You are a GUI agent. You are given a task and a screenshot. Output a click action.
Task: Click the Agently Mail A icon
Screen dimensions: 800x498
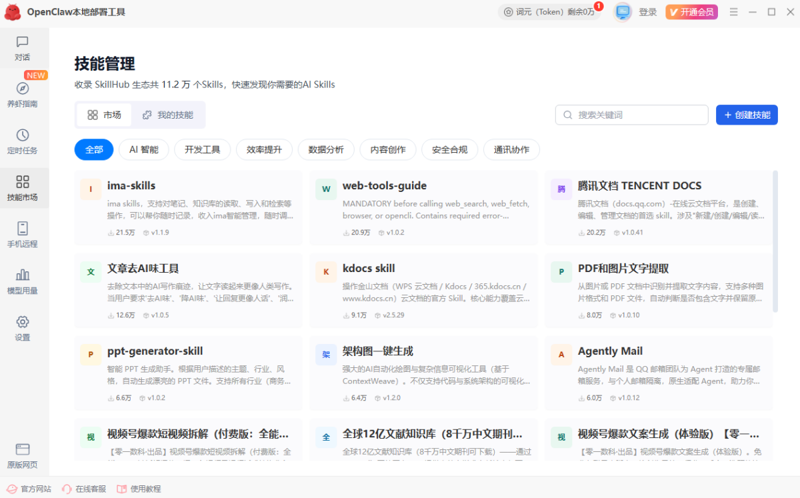(x=561, y=354)
